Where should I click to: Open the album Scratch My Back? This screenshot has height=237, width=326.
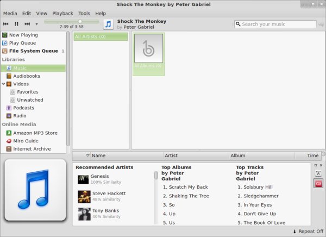point(189,187)
